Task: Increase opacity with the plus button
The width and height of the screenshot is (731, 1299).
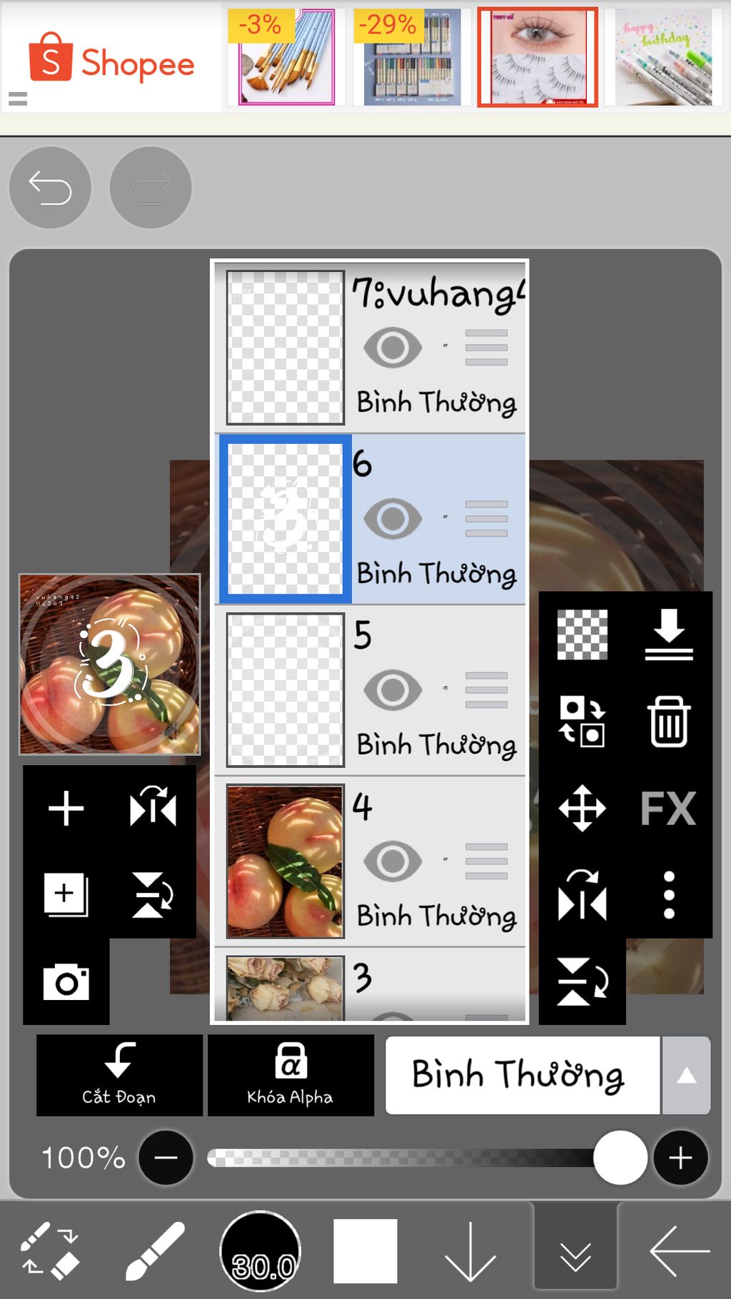Action: tap(680, 1158)
